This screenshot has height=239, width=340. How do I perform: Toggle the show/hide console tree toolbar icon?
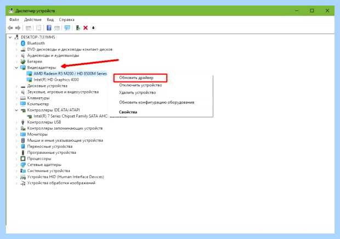tap(29, 28)
